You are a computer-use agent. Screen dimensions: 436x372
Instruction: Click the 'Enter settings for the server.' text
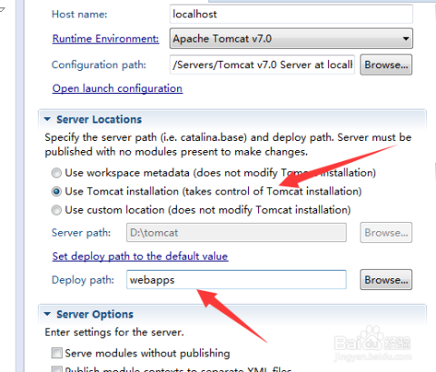pos(114,332)
